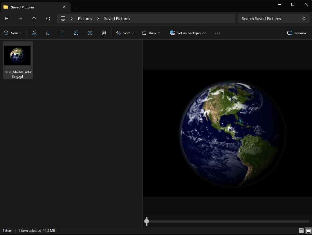The width and height of the screenshot is (312, 235).
Task: Toggle the Preview pane off
Action: [297, 33]
